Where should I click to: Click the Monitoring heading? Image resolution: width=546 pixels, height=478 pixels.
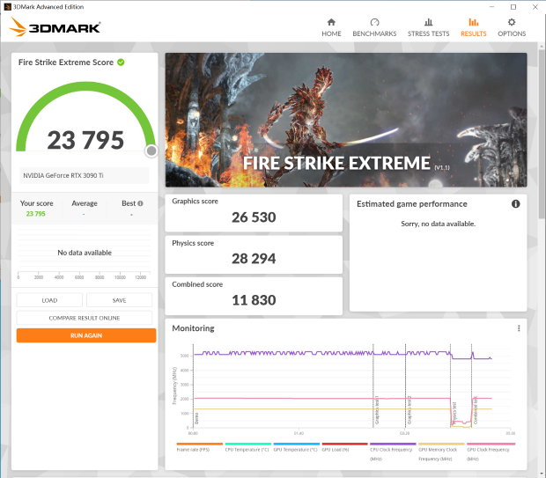[x=193, y=328]
